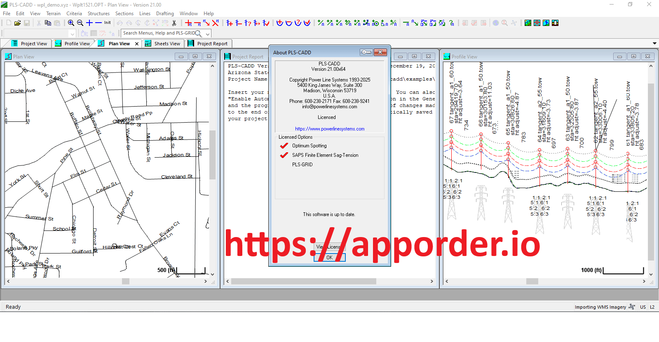Zoom out with the magnifier minus icon
The image size is (659, 342).
80,23
